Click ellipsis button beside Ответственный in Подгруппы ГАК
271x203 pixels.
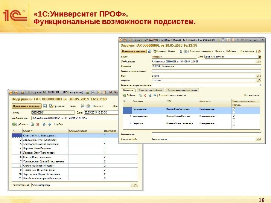click(133, 185)
